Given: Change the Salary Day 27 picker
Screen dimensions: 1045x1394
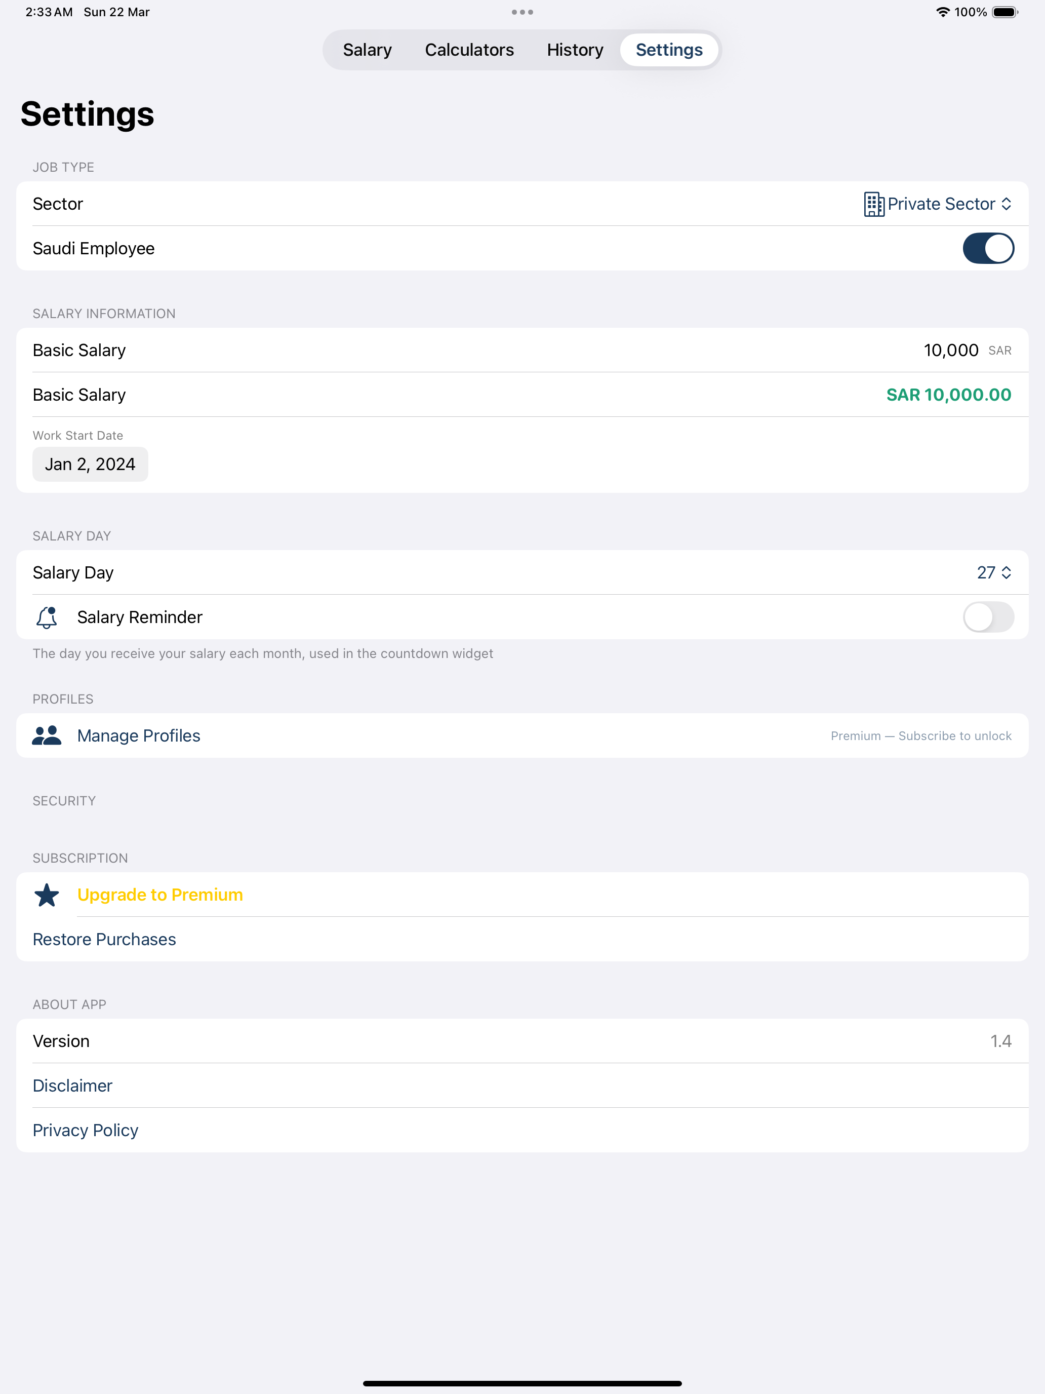Looking at the screenshot, I should pyautogui.click(x=994, y=573).
